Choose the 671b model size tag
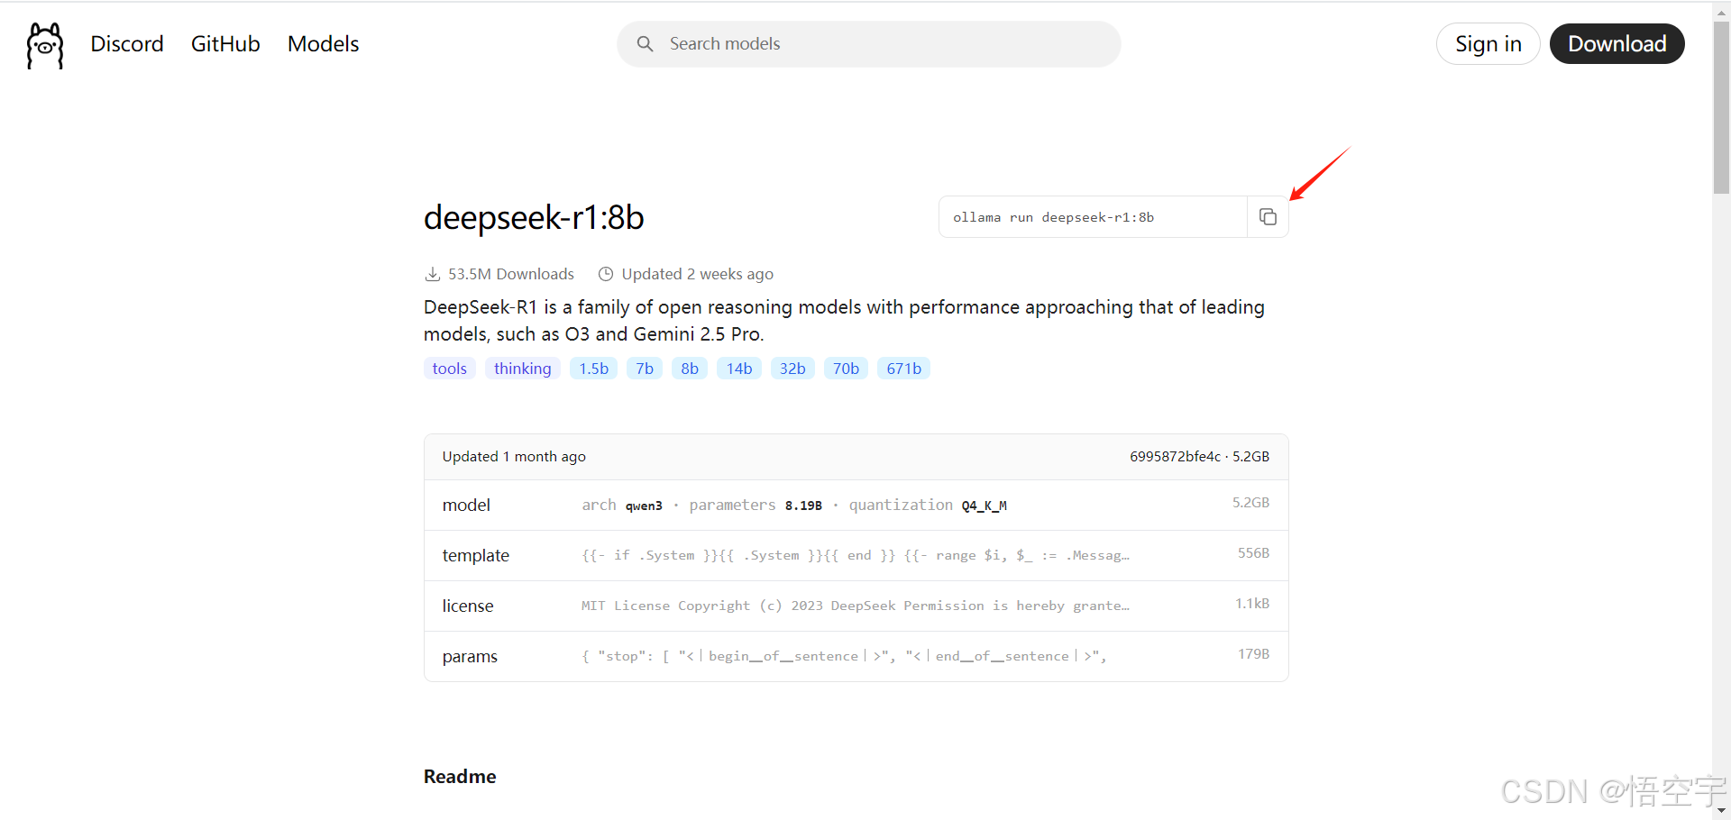The height and width of the screenshot is (820, 1731). coord(903,369)
